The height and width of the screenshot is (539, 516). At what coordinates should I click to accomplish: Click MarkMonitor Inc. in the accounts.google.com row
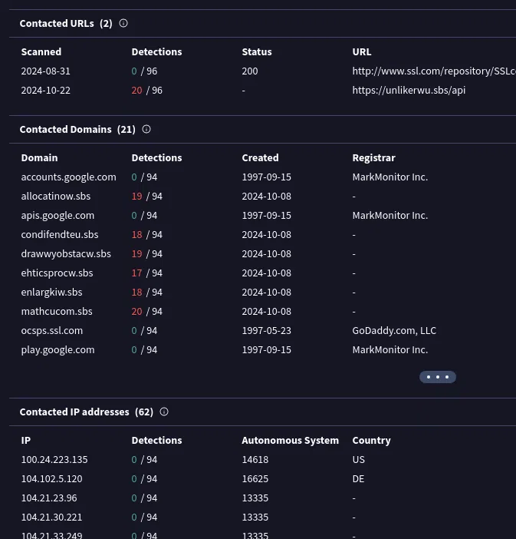pyautogui.click(x=390, y=177)
